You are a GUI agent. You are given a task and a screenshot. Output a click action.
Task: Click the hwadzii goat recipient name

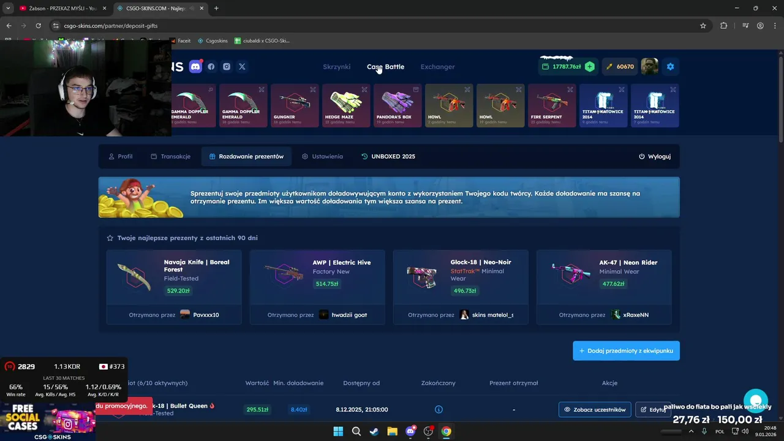click(x=349, y=315)
